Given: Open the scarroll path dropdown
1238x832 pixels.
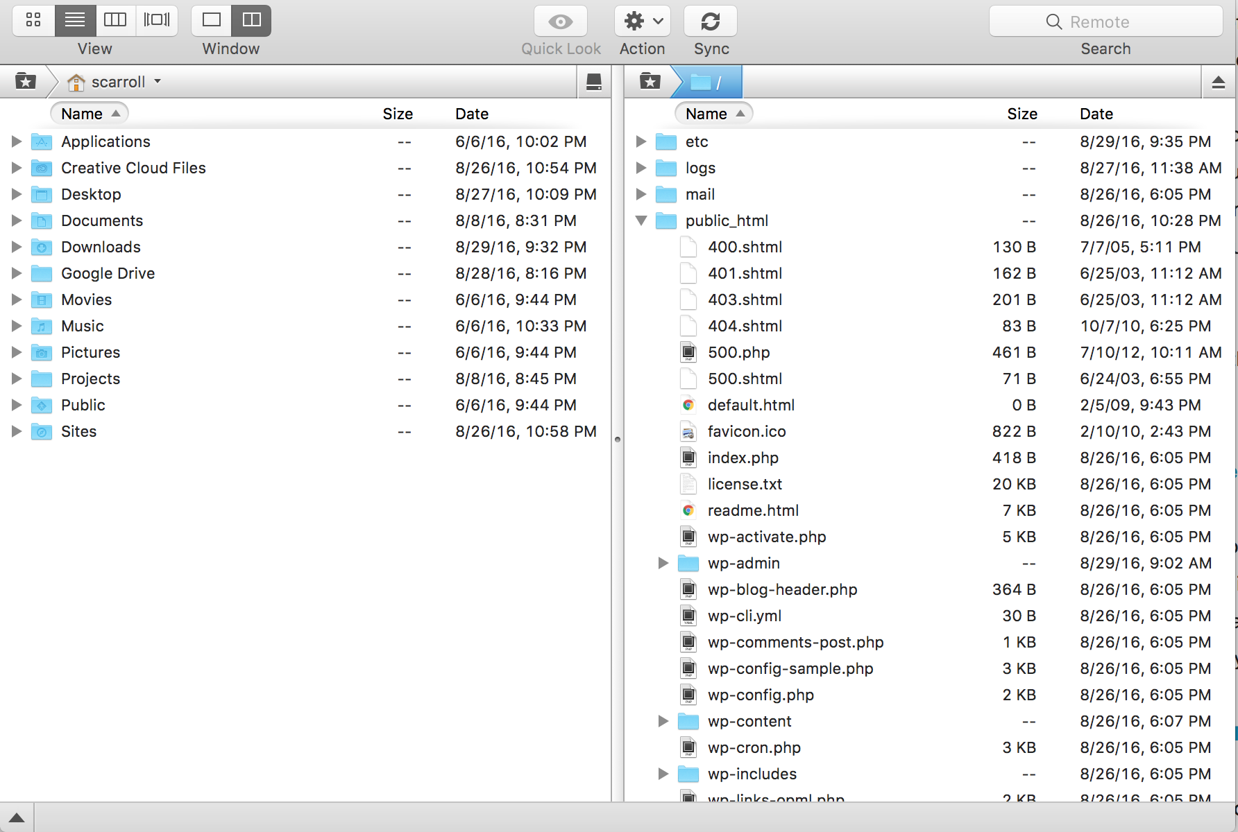Looking at the screenshot, I should 115,82.
